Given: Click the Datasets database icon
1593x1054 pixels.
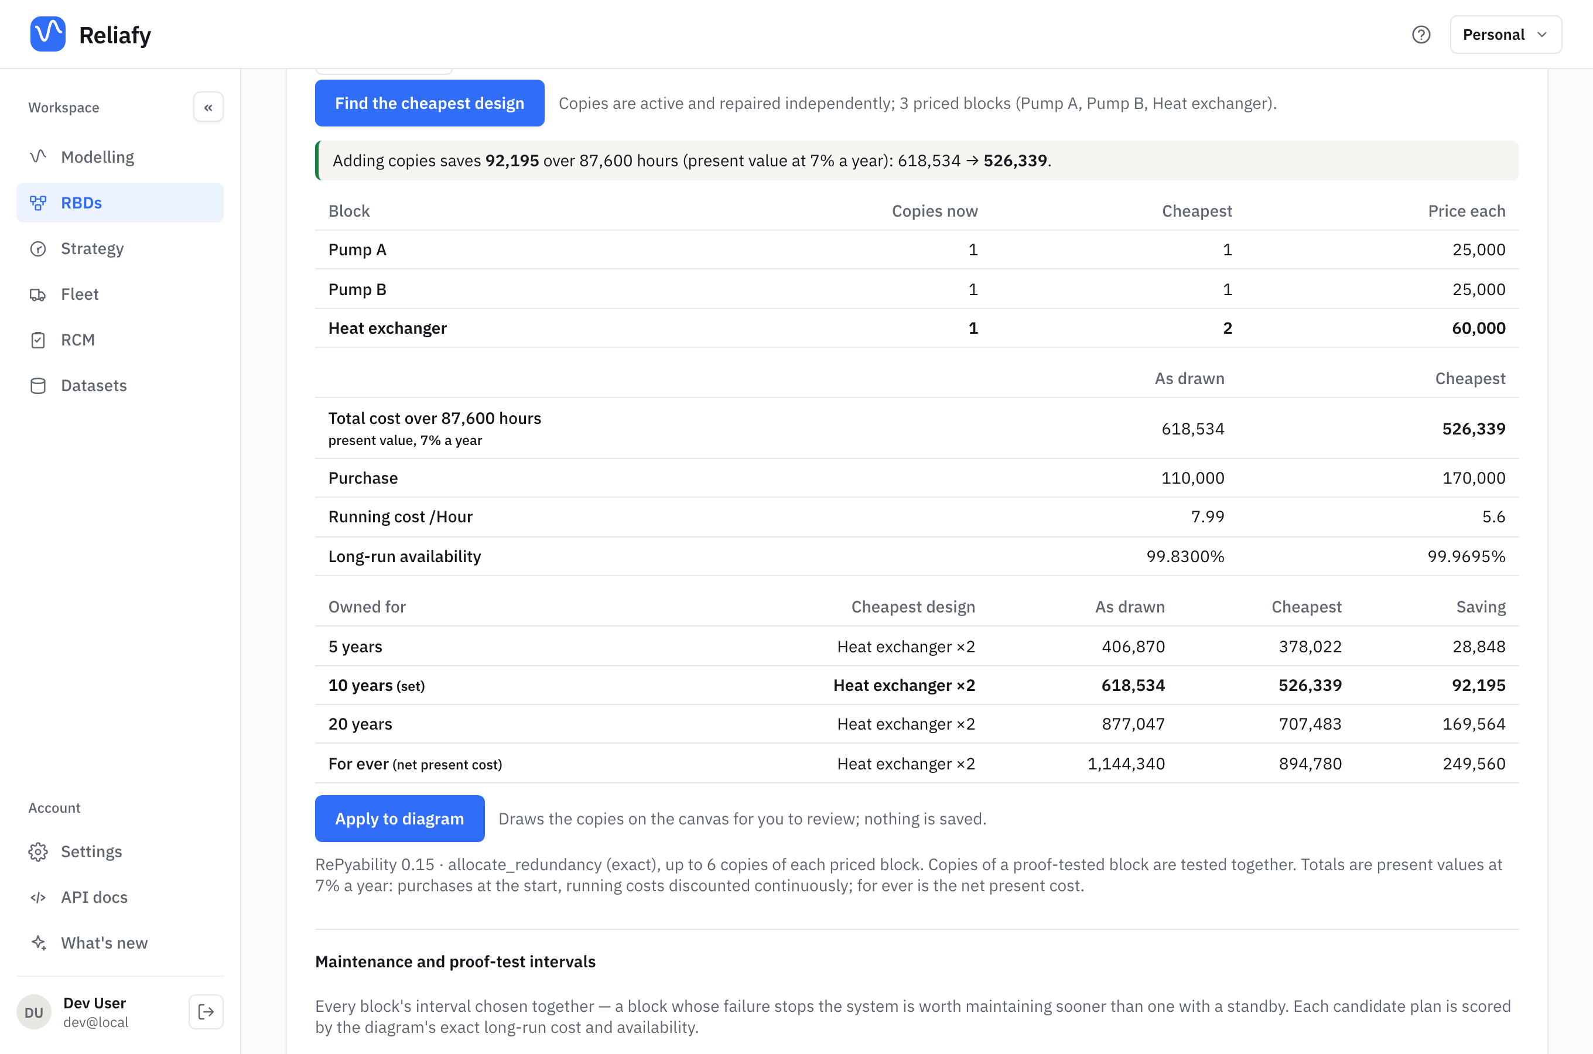Looking at the screenshot, I should coord(38,385).
